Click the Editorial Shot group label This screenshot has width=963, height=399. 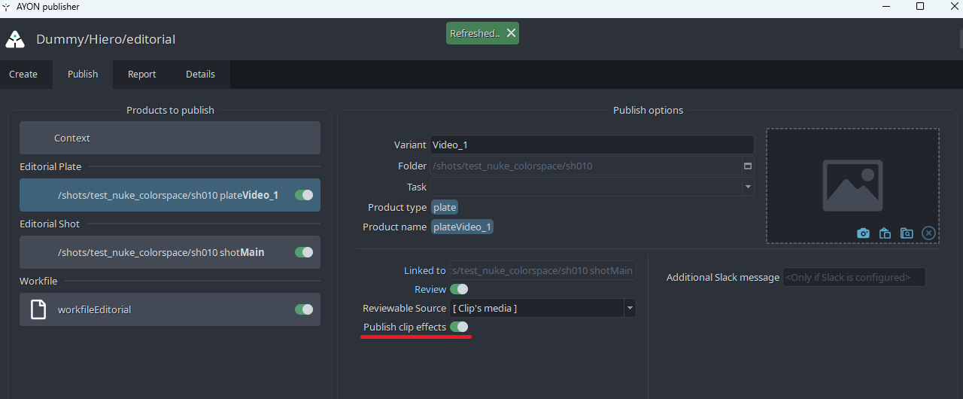coord(50,224)
